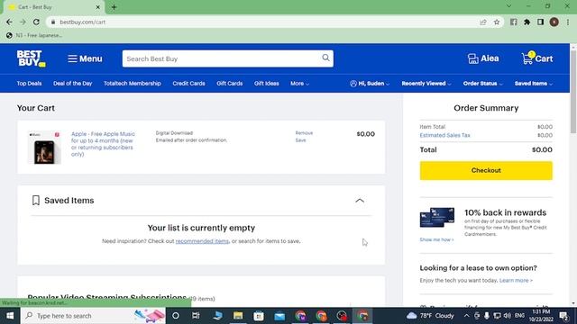The height and width of the screenshot is (324, 577).
Task: Close the Cart - Best Buy tab
Action: click(98, 7)
